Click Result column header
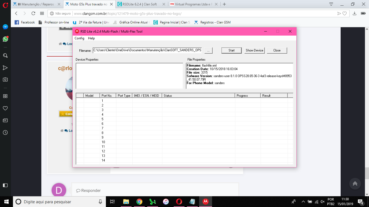The image size is (369, 207). coord(274,95)
